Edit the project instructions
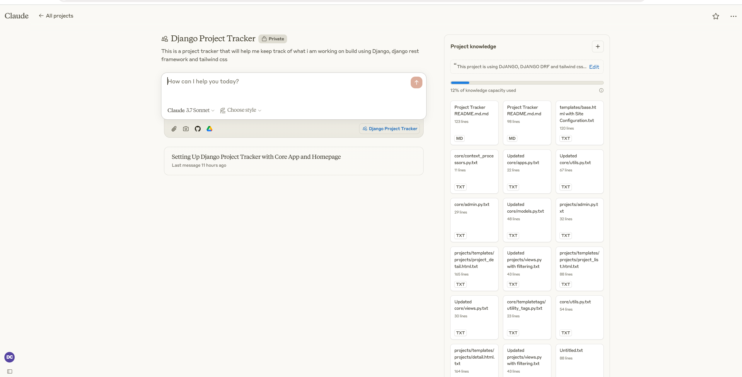Screen dimensions: 742x377 pyautogui.click(x=594, y=67)
